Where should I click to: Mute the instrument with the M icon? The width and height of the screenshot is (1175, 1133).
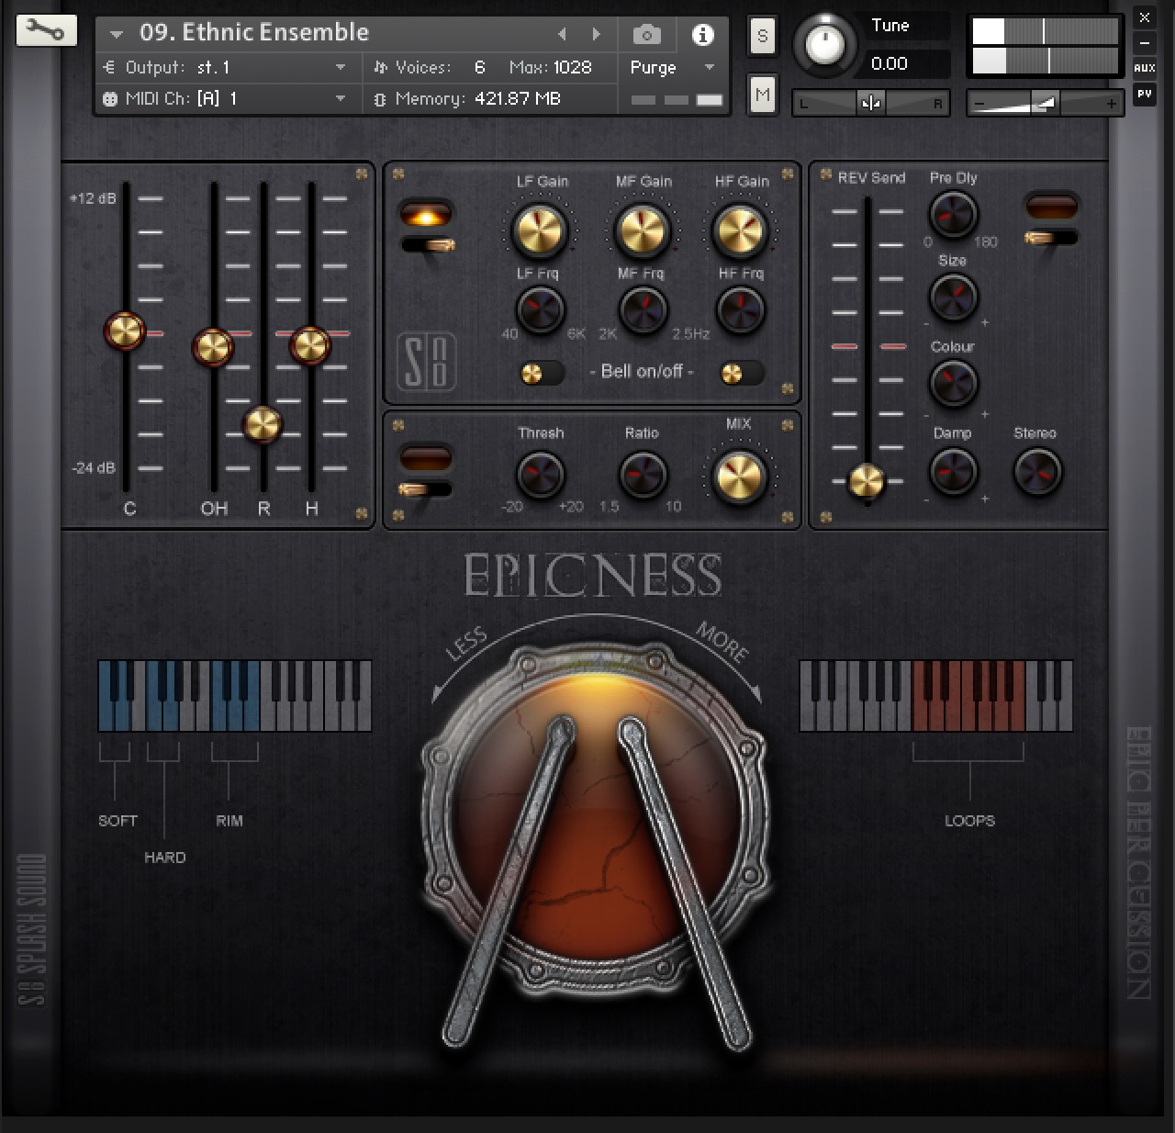pos(762,94)
